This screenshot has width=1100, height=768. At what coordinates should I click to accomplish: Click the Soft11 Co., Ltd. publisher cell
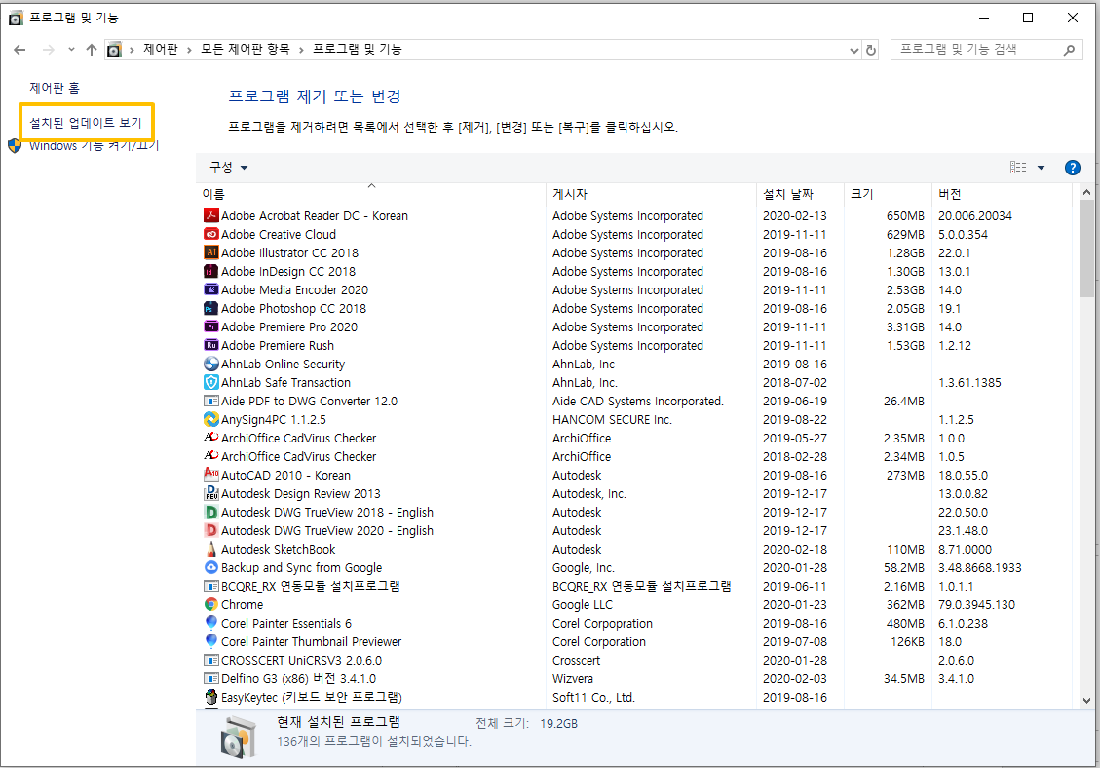click(593, 697)
